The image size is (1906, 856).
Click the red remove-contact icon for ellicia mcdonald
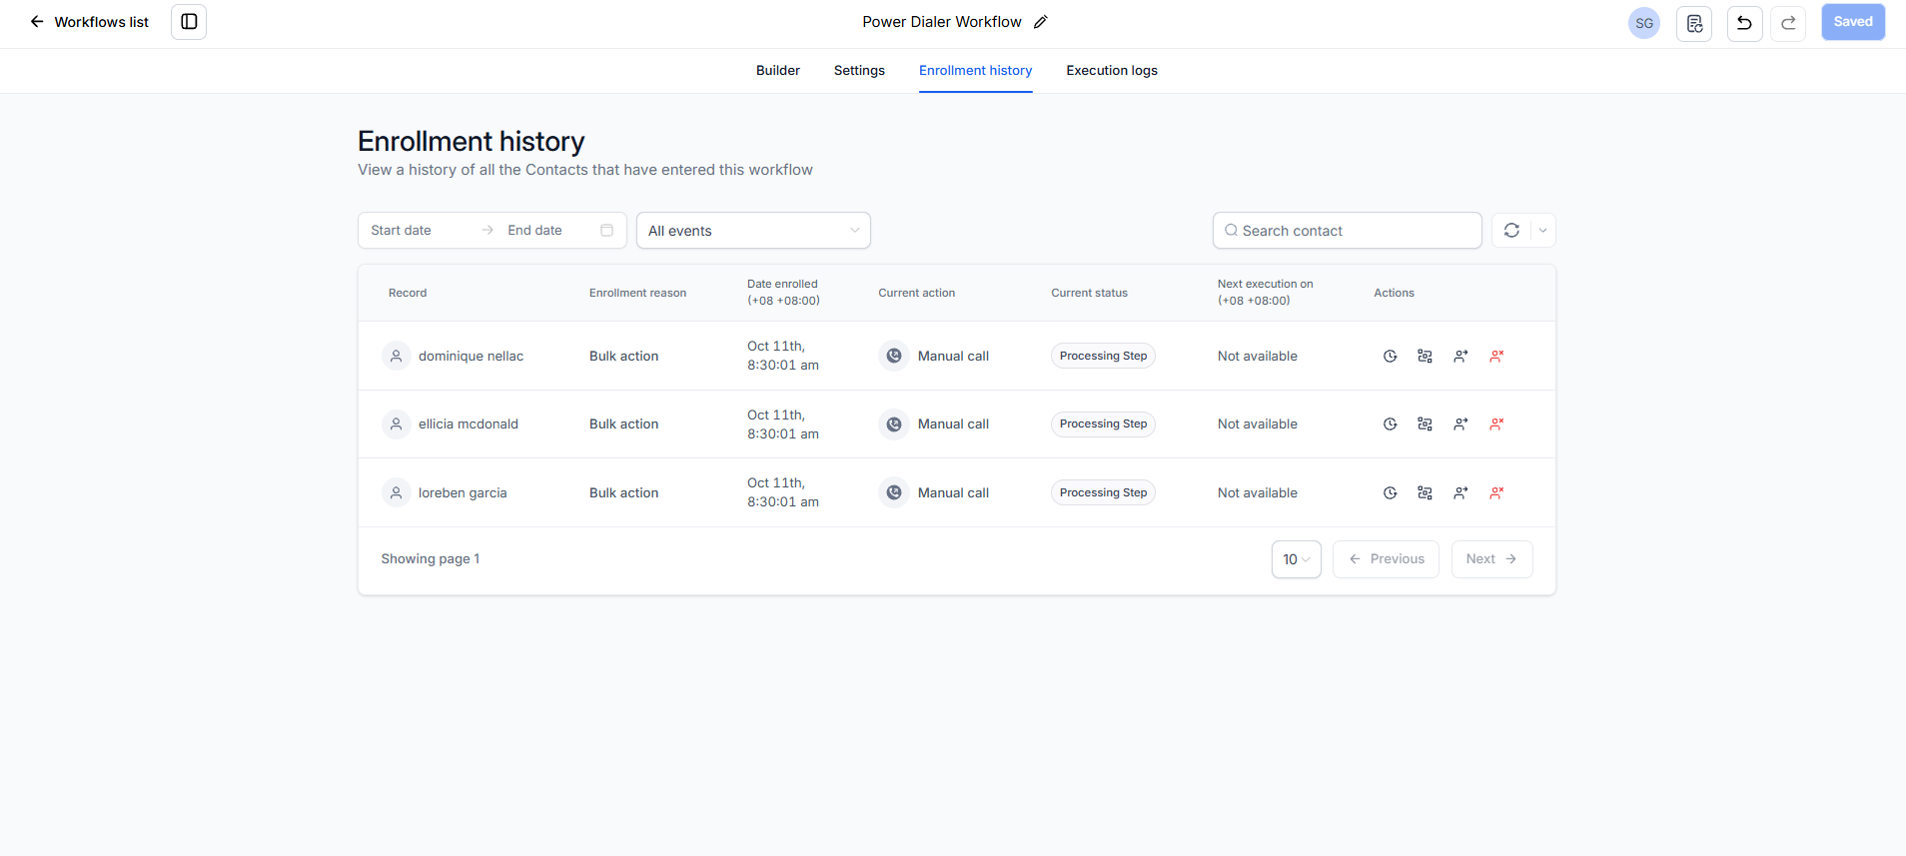click(x=1496, y=425)
